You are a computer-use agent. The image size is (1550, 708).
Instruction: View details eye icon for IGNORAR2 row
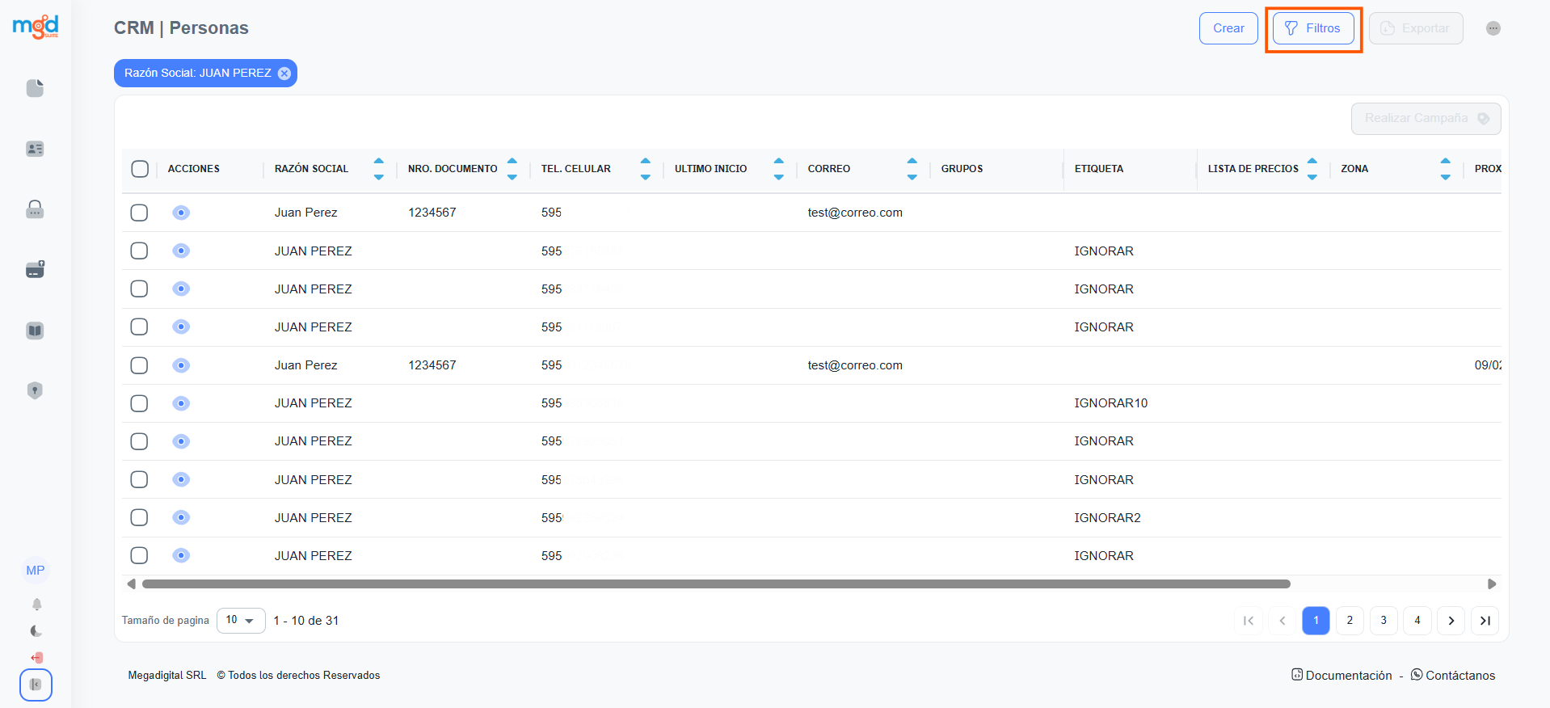click(181, 517)
